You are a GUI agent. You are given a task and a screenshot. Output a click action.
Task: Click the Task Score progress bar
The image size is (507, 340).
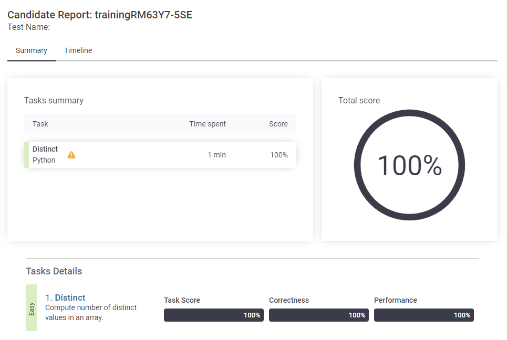[214, 315]
